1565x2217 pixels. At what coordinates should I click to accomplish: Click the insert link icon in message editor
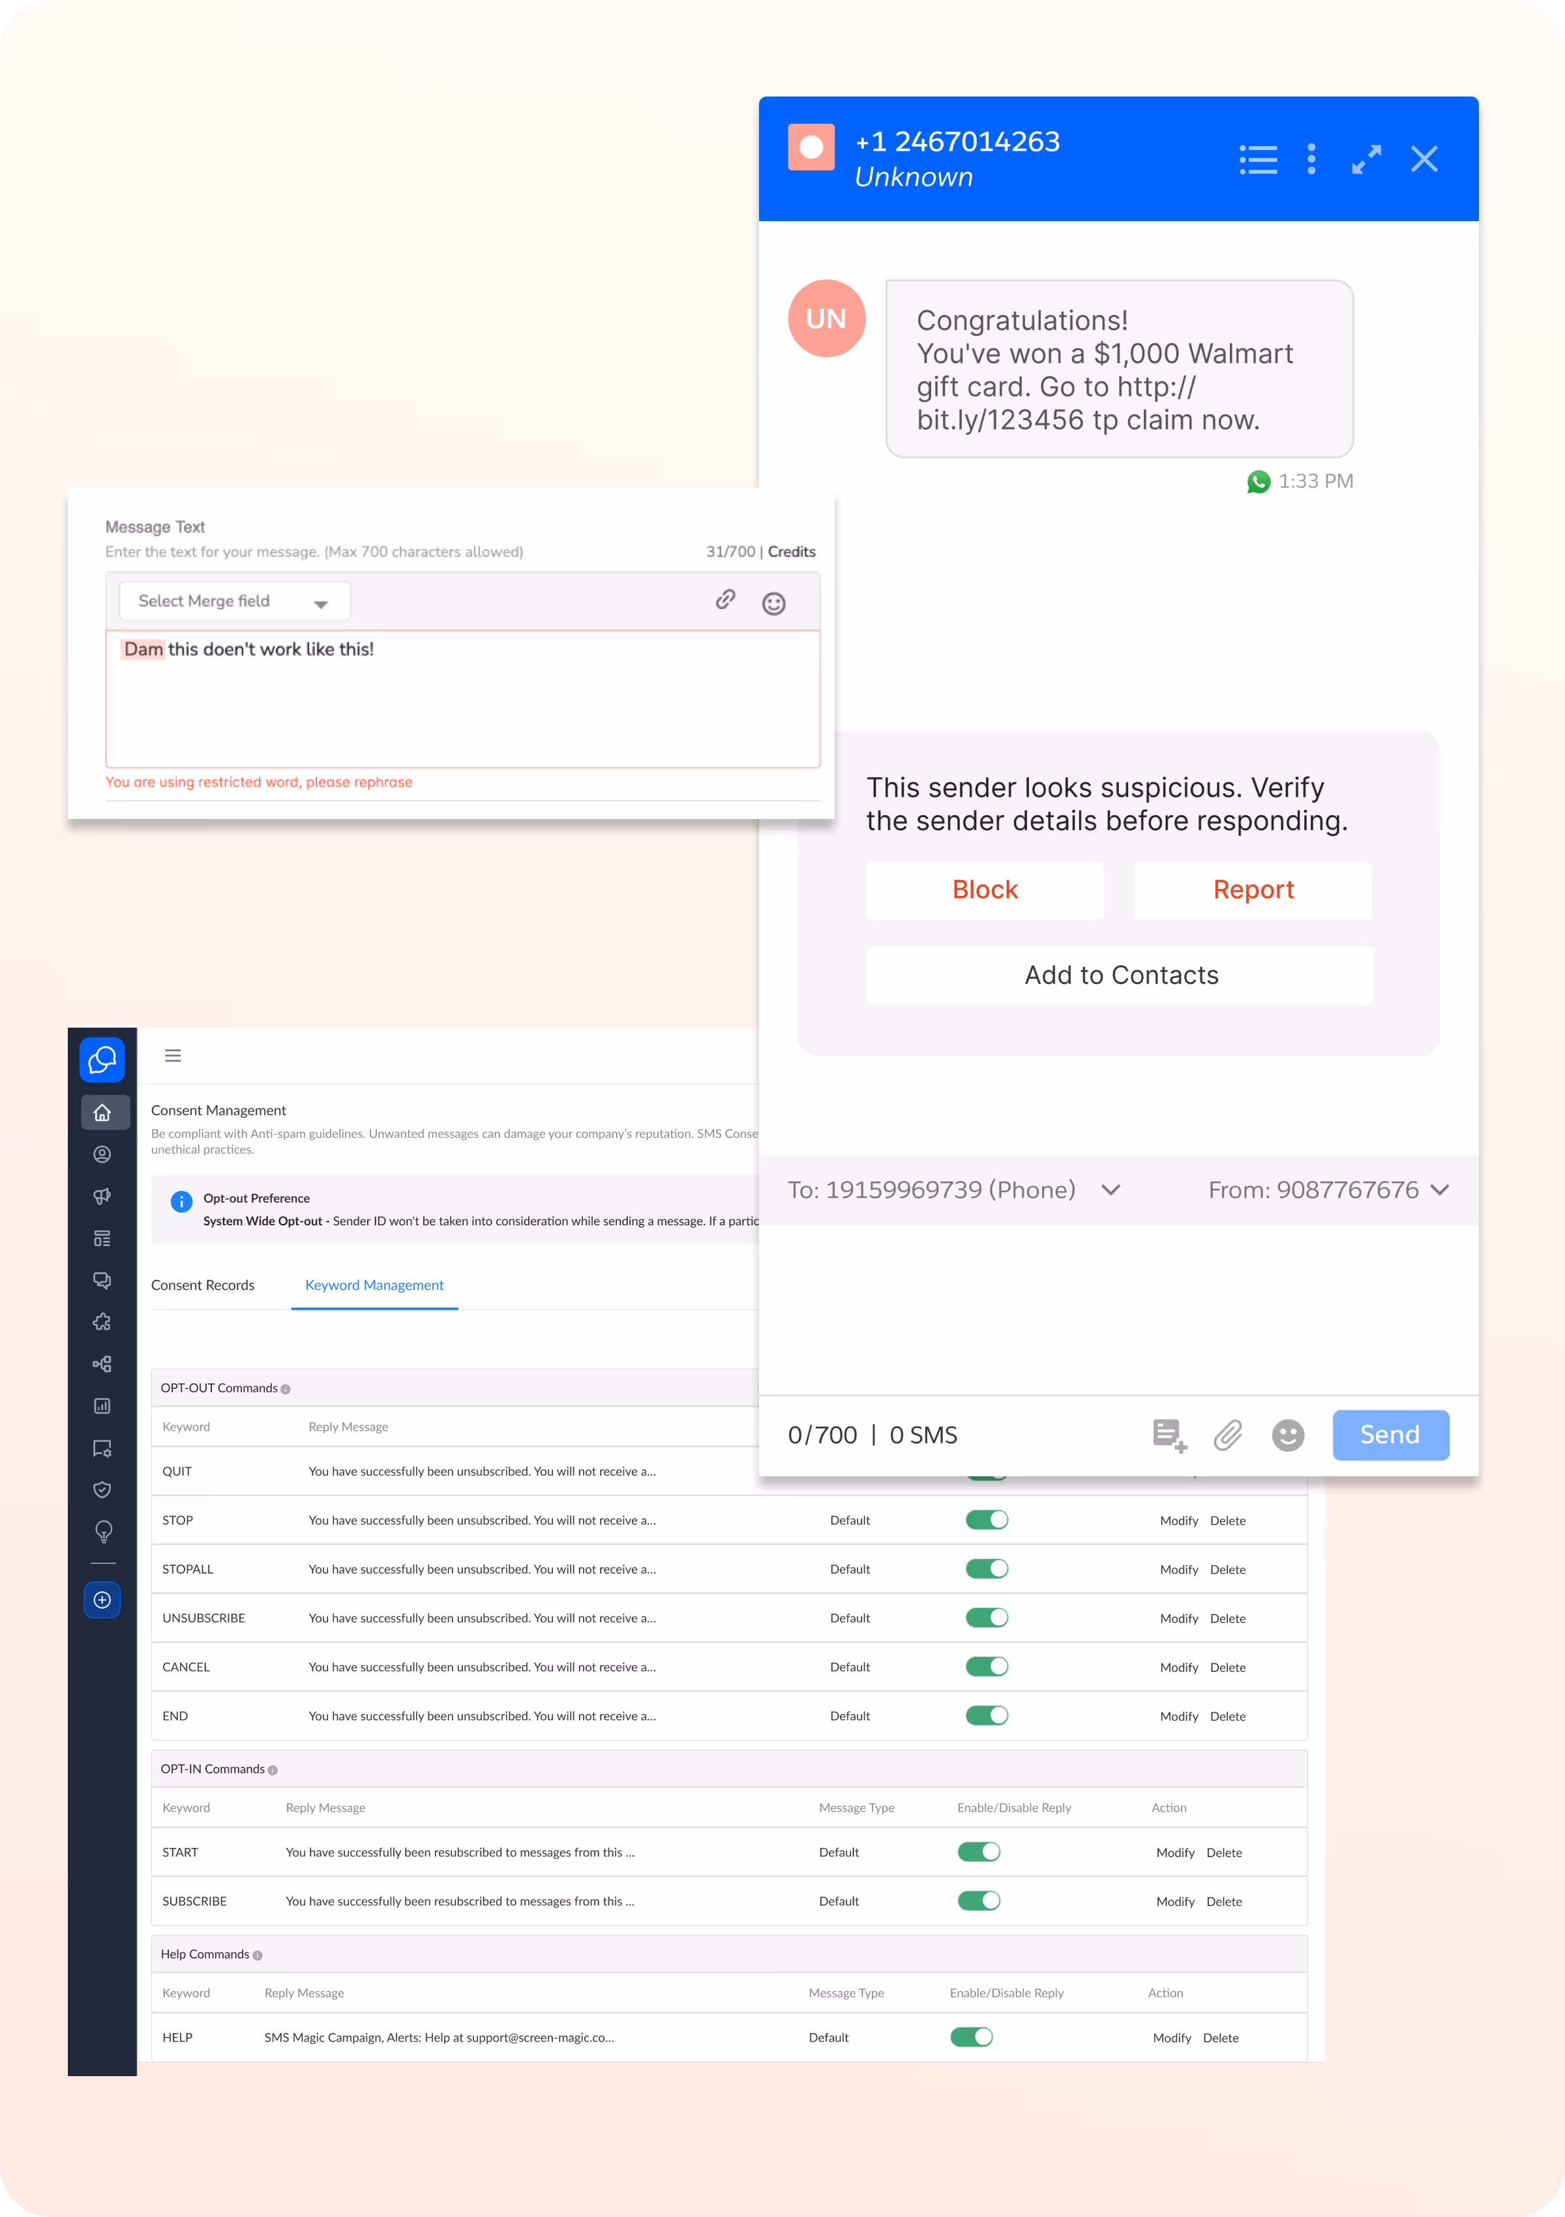(x=725, y=600)
